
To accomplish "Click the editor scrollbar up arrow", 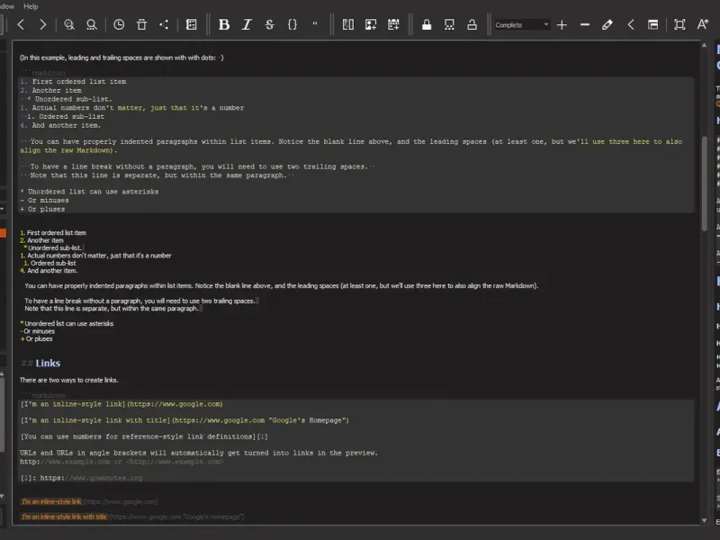I will click(705, 46).
